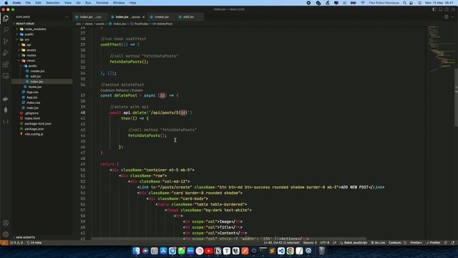Toggle Go Live server in status bar
The image size is (458, 258).
[378, 243]
